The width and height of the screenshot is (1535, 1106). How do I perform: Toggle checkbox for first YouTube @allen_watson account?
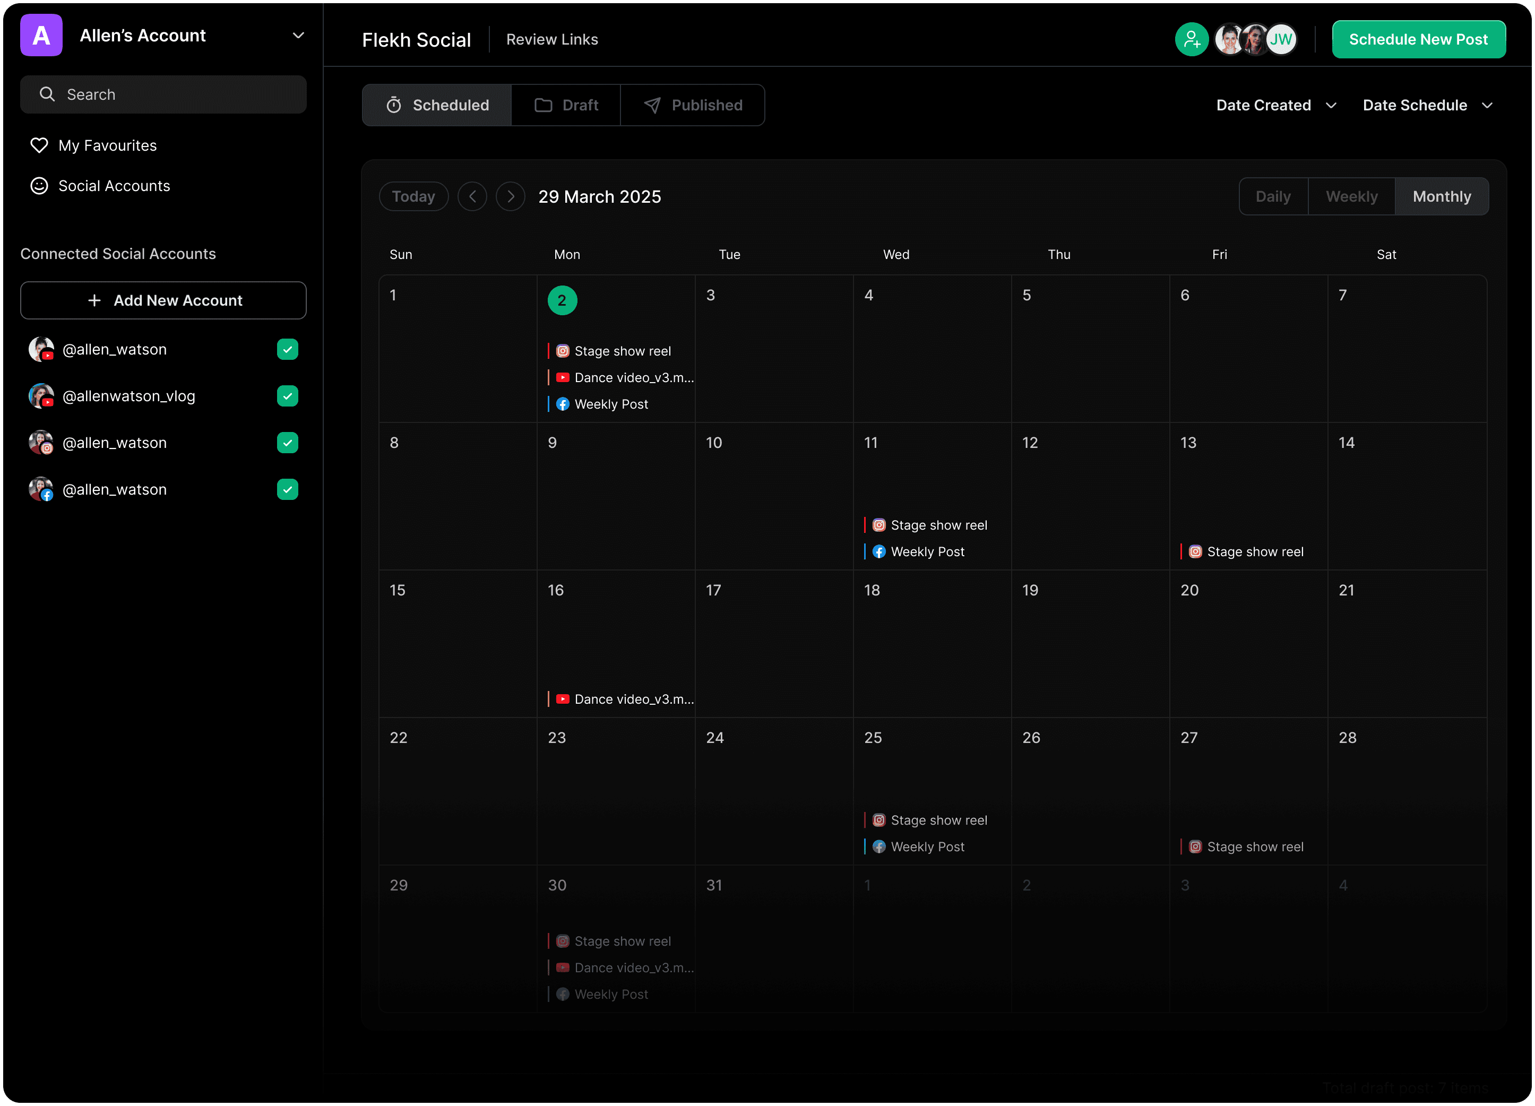[288, 349]
